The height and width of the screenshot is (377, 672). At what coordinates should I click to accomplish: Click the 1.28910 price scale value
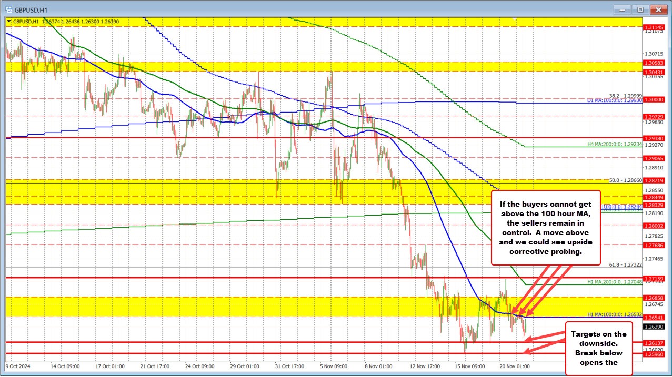click(x=655, y=168)
